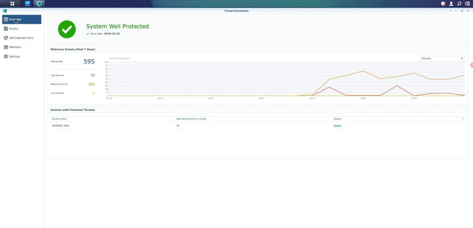Screen dimensions: 473x228
Task: Click Malicious Events (Past 7 Days) header
Action: pyautogui.click(x=73, y=49)
